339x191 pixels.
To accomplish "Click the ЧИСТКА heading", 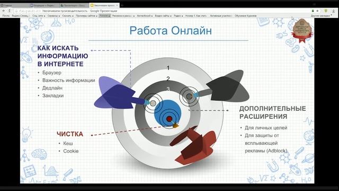I will (70, 134).
